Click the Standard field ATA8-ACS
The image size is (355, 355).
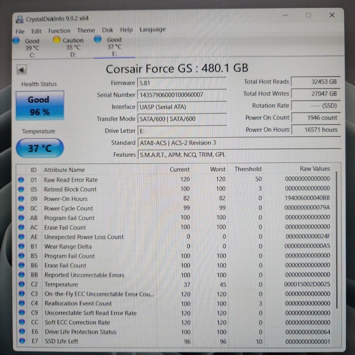click(239, 143)
